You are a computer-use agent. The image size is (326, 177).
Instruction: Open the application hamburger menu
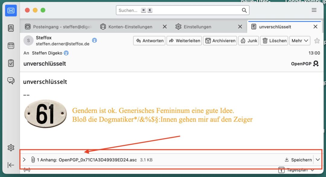[314, 10]
